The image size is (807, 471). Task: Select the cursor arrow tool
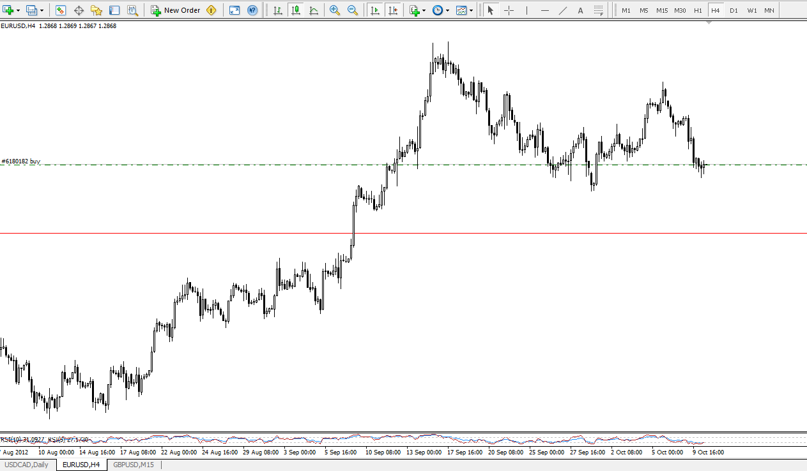click(490, 10)
